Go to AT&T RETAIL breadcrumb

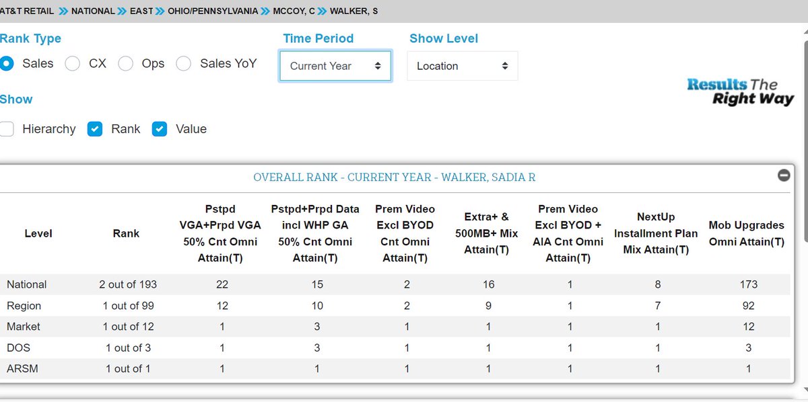27,11
